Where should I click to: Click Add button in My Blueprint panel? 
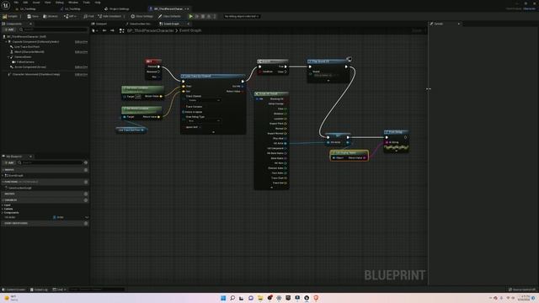(9, 162)
